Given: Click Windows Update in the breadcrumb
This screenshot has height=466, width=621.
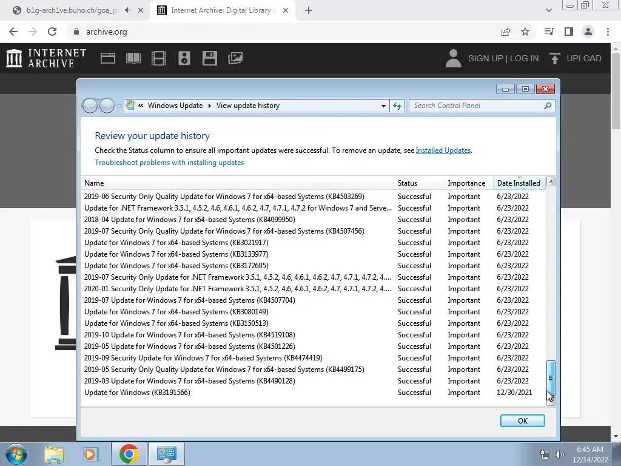Looking at the screenshot, I should click(175, 106).
